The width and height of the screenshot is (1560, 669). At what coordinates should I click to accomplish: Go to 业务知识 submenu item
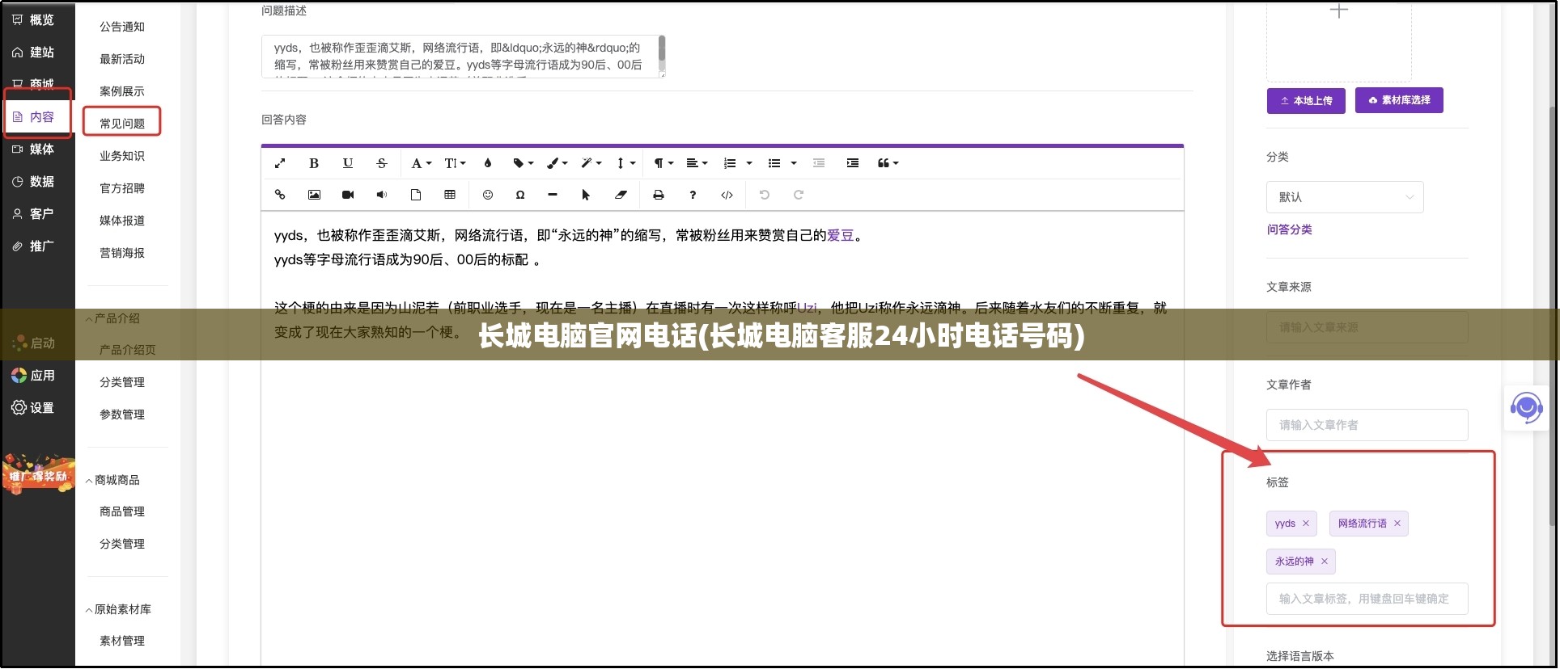pos(122,156)
